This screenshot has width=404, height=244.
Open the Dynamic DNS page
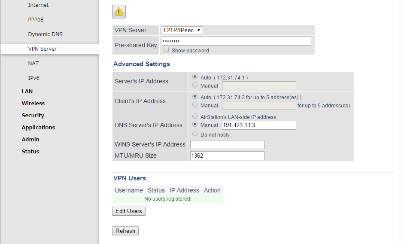coord(46,34)
